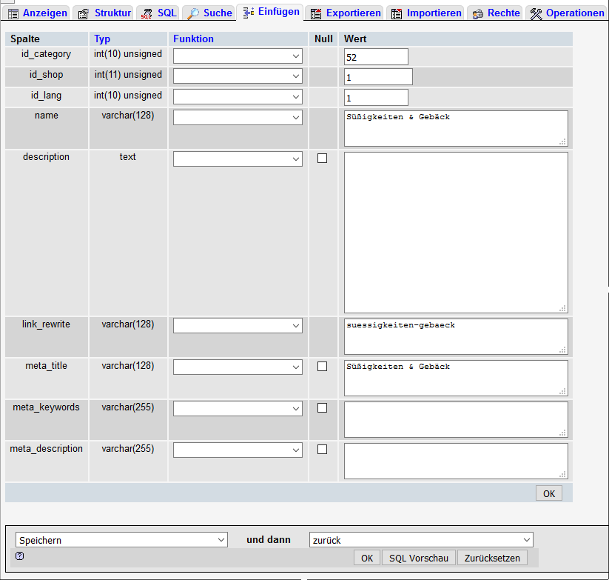The image size is (609, 580).
Task: Open the Anzeigen tab
Action: tap(37, 13)
